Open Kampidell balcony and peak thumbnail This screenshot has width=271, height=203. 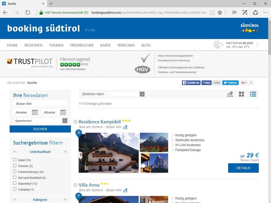tap(154, 163)
